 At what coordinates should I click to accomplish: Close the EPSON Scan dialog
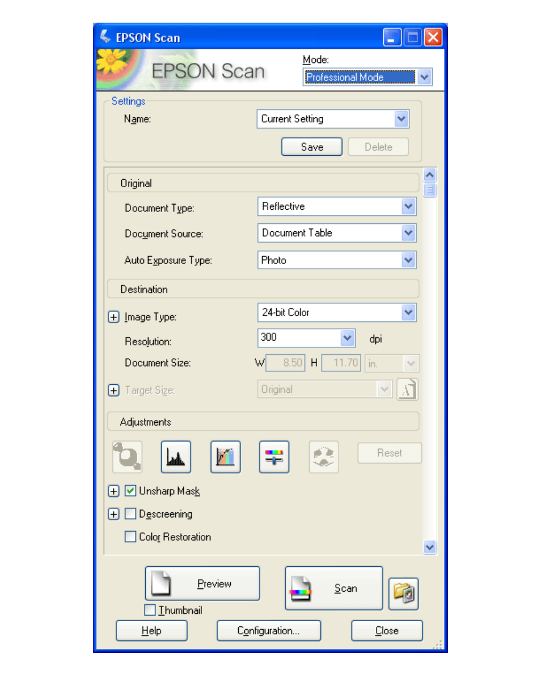coord(387,631)
